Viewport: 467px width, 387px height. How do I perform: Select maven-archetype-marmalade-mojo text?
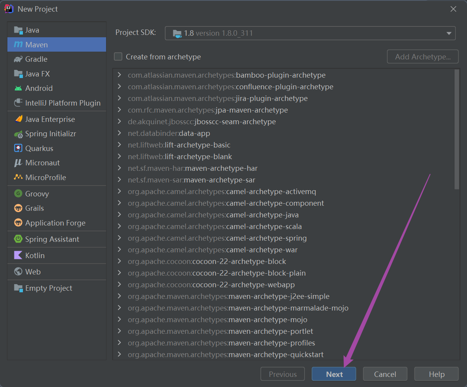pyautogui.click(x=289, y=308)
